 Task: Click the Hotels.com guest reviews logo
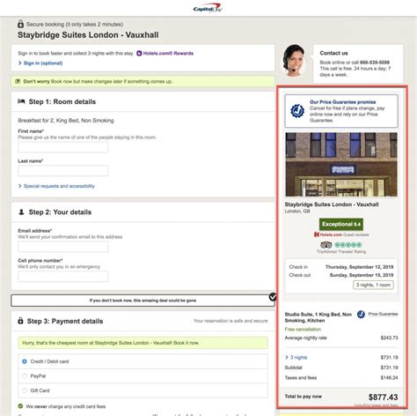click(328, 234)
